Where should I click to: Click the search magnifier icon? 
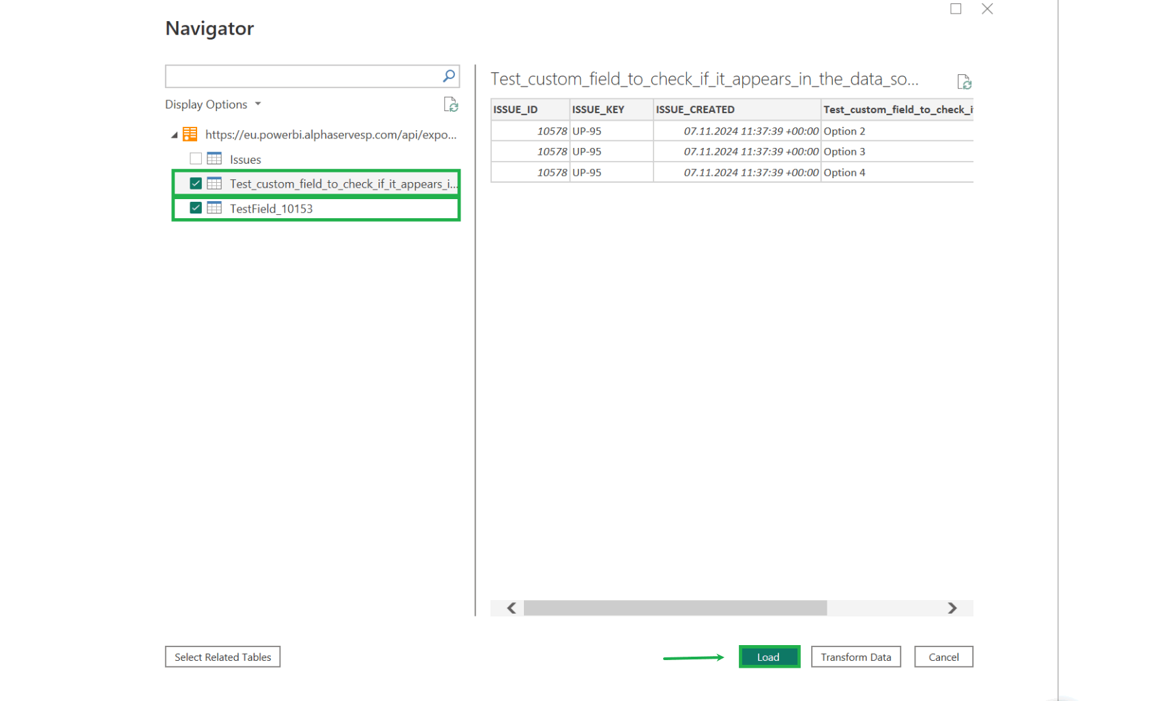pos(448,76)
